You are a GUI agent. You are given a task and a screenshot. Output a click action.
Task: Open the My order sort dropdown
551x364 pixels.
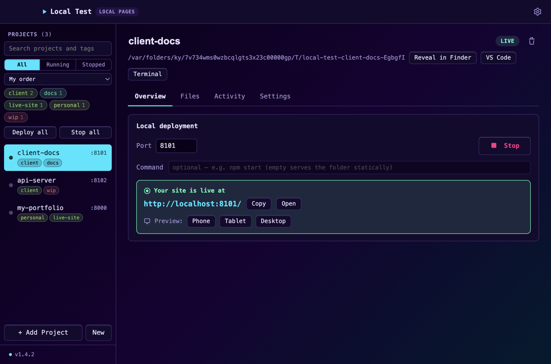58,79
